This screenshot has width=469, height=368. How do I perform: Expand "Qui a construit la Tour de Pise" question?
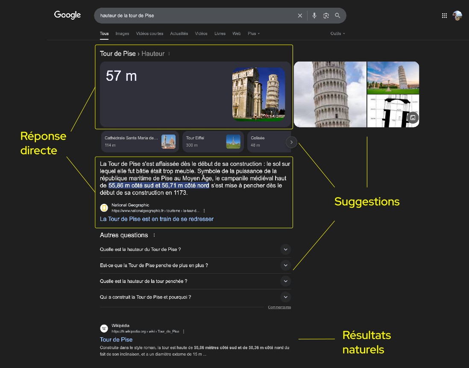tap(286, 297)
